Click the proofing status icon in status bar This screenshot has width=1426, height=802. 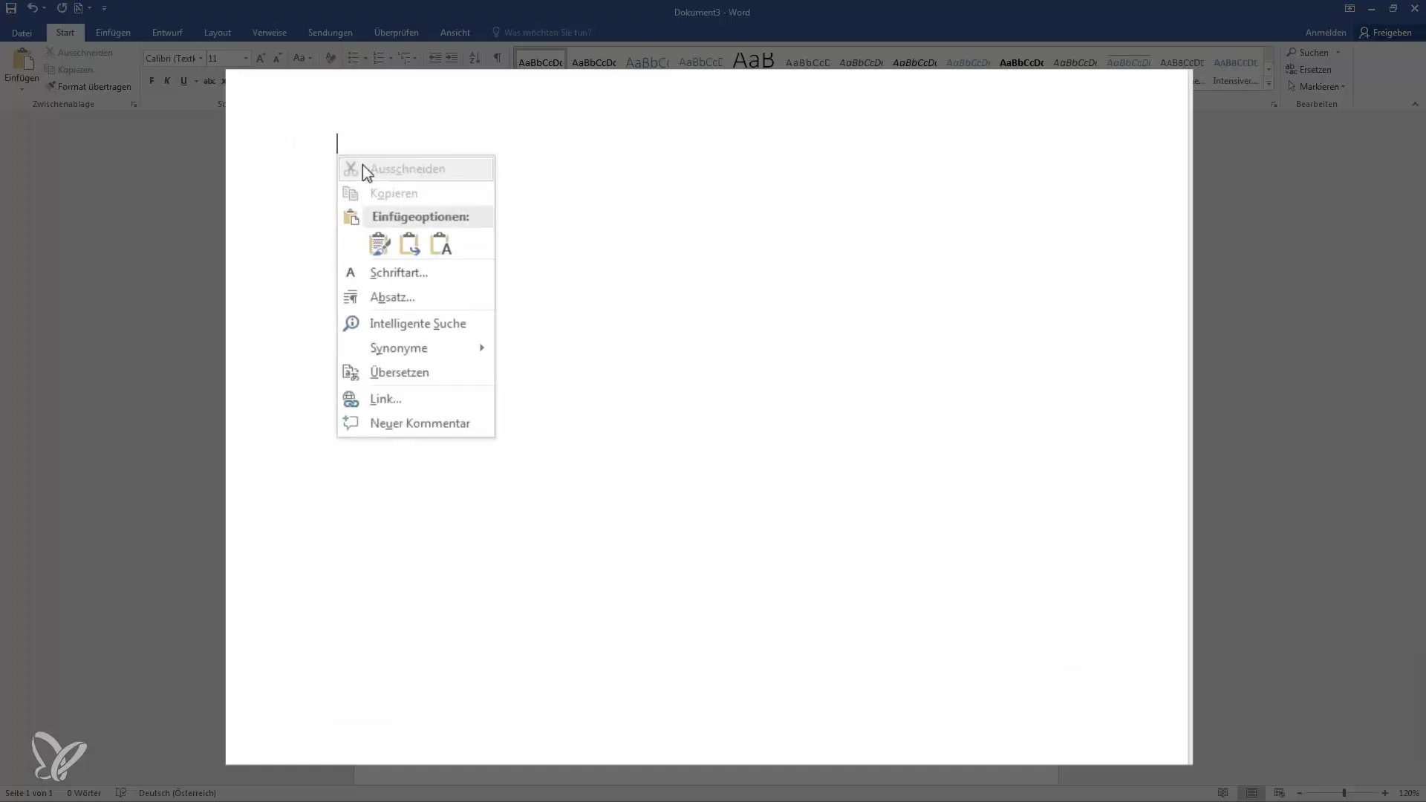click(121, 793)
